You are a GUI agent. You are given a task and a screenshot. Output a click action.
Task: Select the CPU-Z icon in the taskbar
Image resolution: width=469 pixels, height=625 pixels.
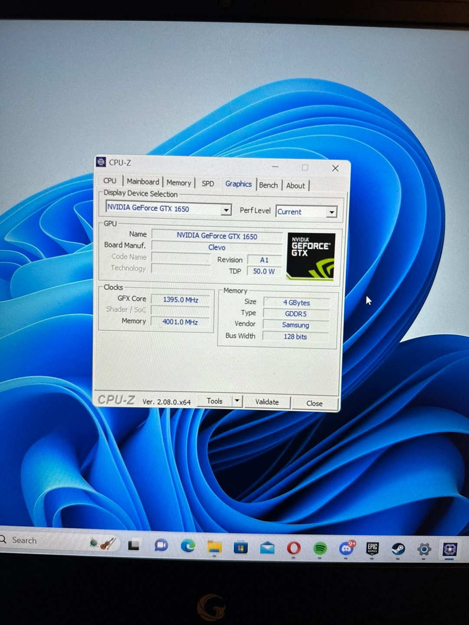click(x=449, y=549)
